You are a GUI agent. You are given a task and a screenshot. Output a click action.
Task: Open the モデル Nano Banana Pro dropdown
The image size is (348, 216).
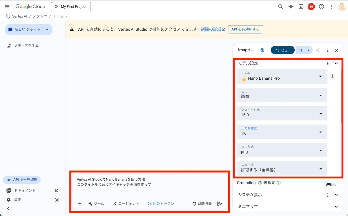point(282,76)
